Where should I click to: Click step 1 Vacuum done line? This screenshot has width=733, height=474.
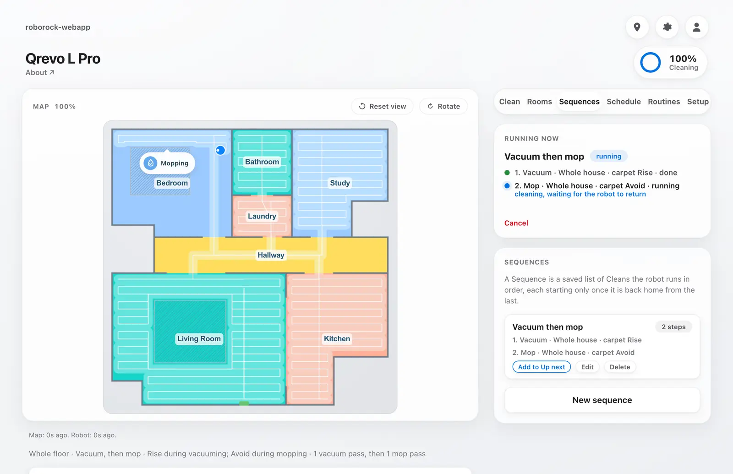coord(596,173)
